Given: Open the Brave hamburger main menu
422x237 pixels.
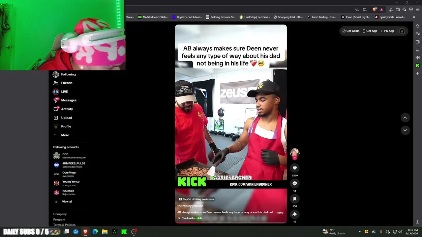Looking at the screenshot, I should pyautogui.click(x=418, y=10).
